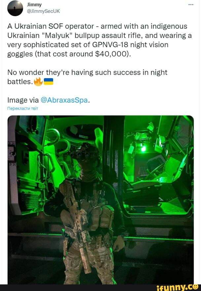Click the smiley face in ifunny logo
Screen dimensions: 201x291
coord(195,287)
